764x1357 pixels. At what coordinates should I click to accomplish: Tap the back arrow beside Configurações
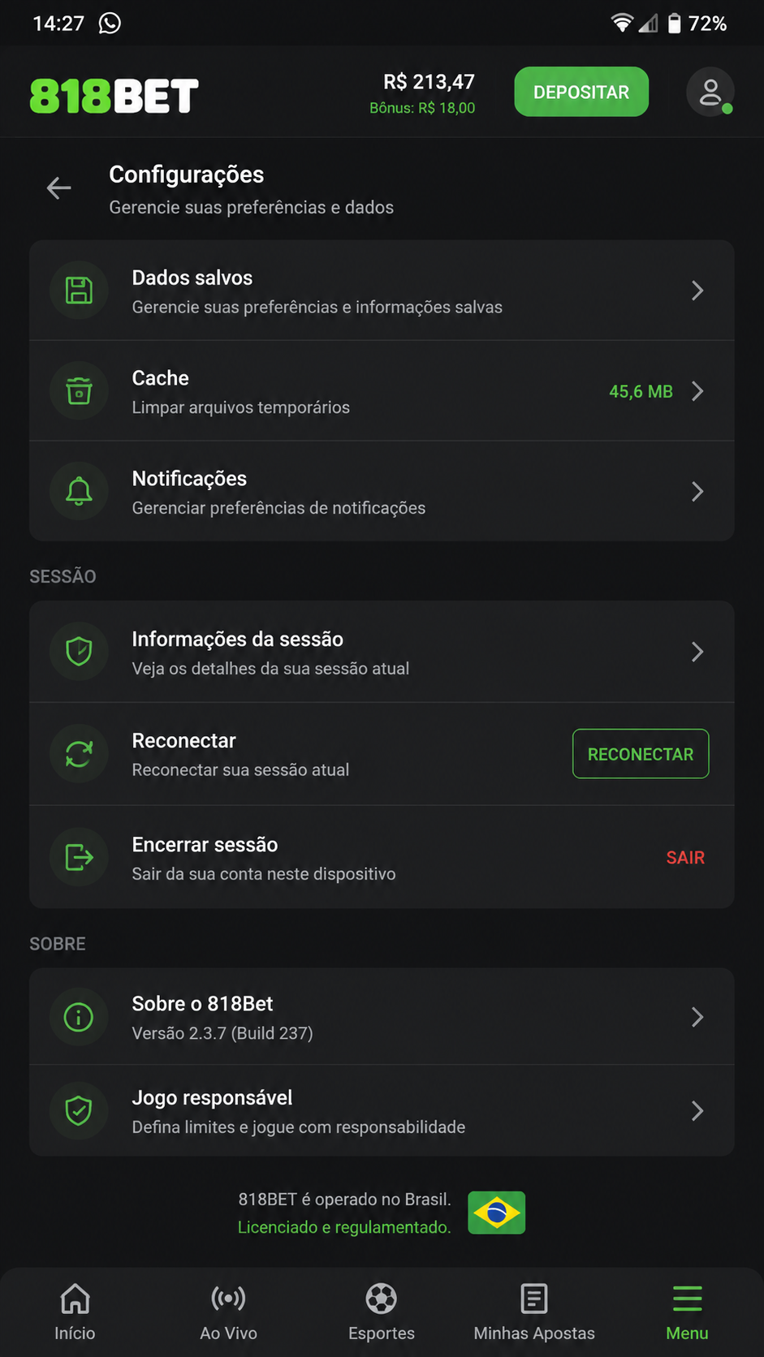point(58,188)
